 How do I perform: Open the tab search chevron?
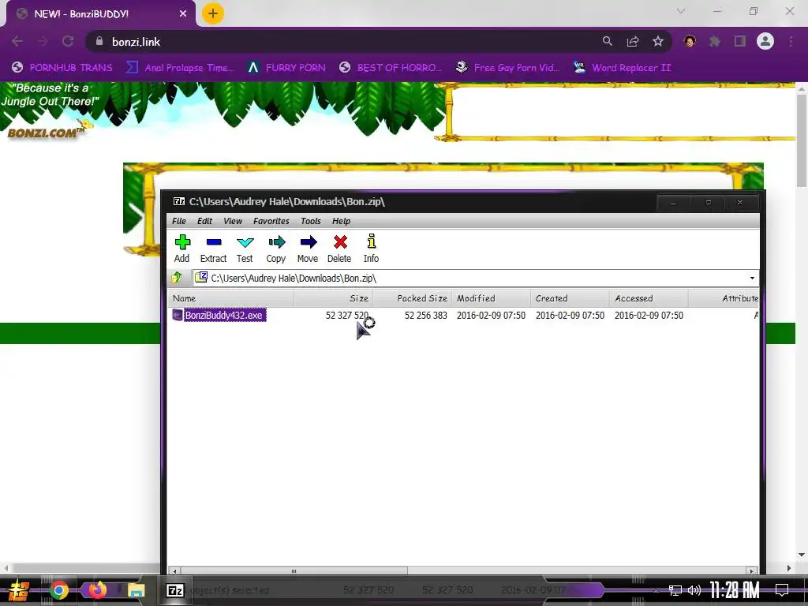click(x=681, y=11)
